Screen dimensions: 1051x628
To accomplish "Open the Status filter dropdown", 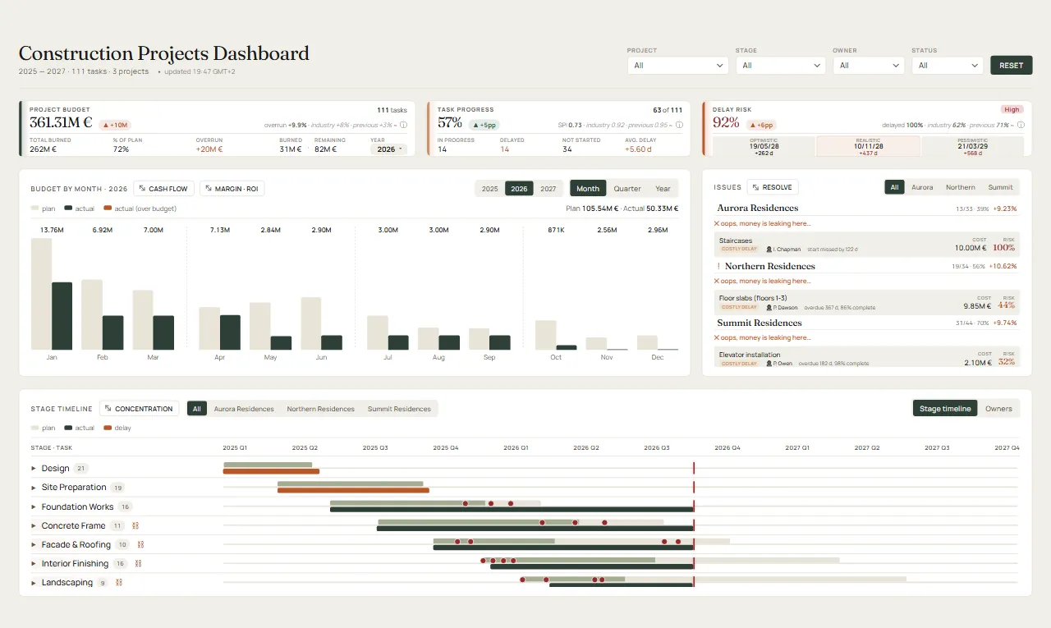I will 948,66.
